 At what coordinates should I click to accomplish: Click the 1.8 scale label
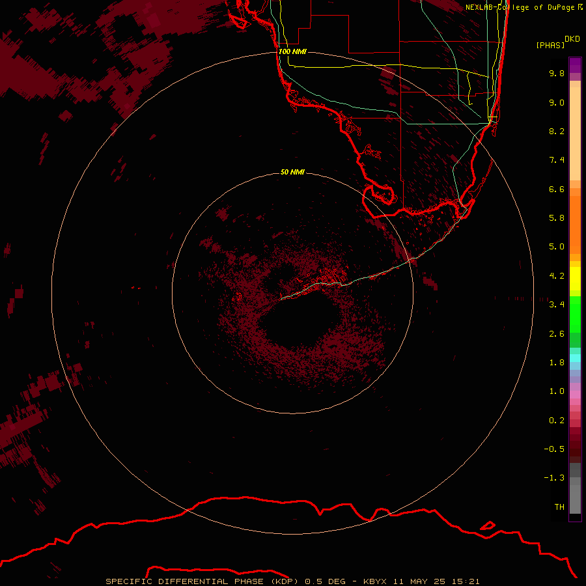[x=557, y=363]
